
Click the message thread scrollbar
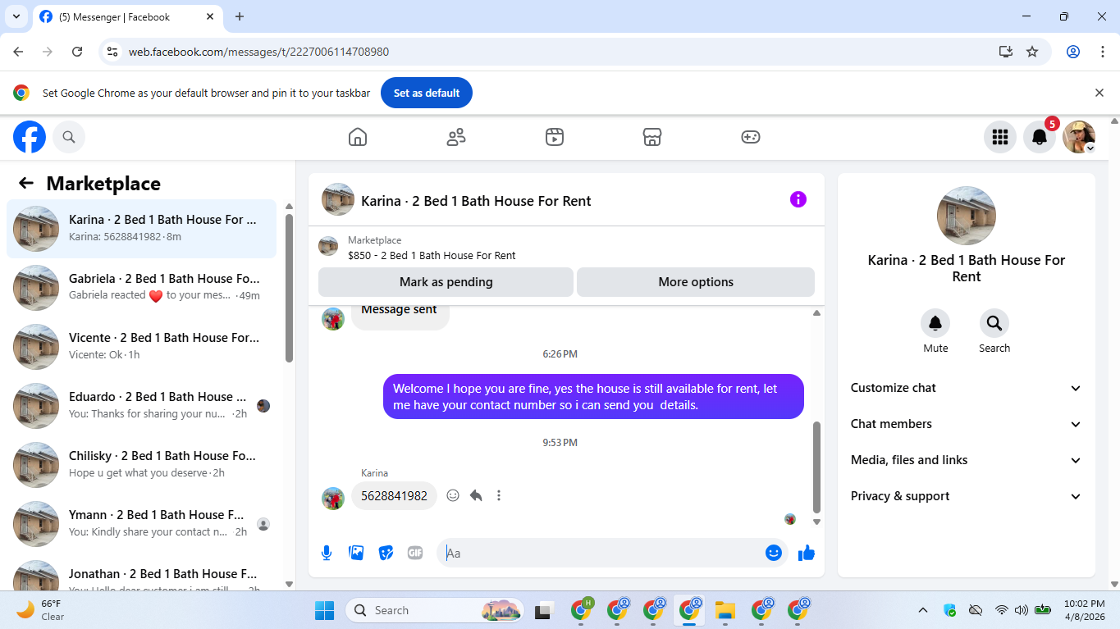pyautogui.click(x=816, y=466)
